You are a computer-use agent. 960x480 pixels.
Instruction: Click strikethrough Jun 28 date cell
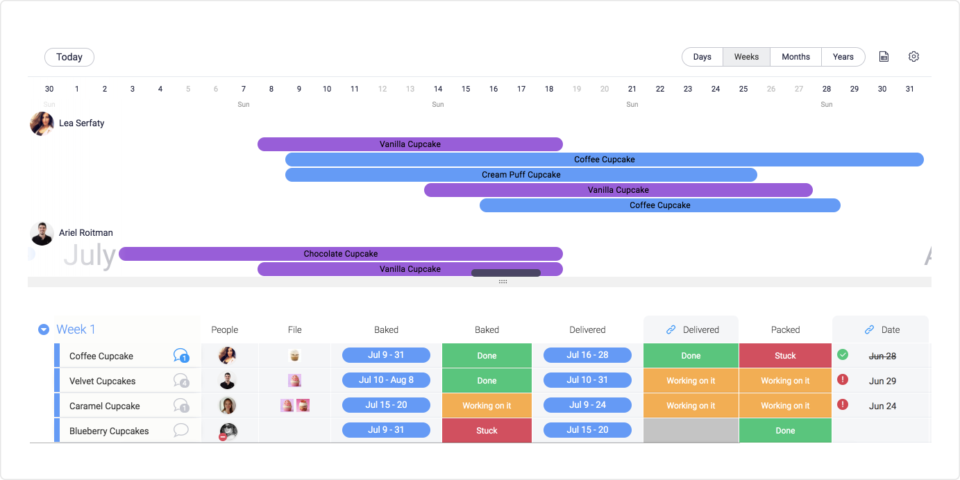coord(882,356)
